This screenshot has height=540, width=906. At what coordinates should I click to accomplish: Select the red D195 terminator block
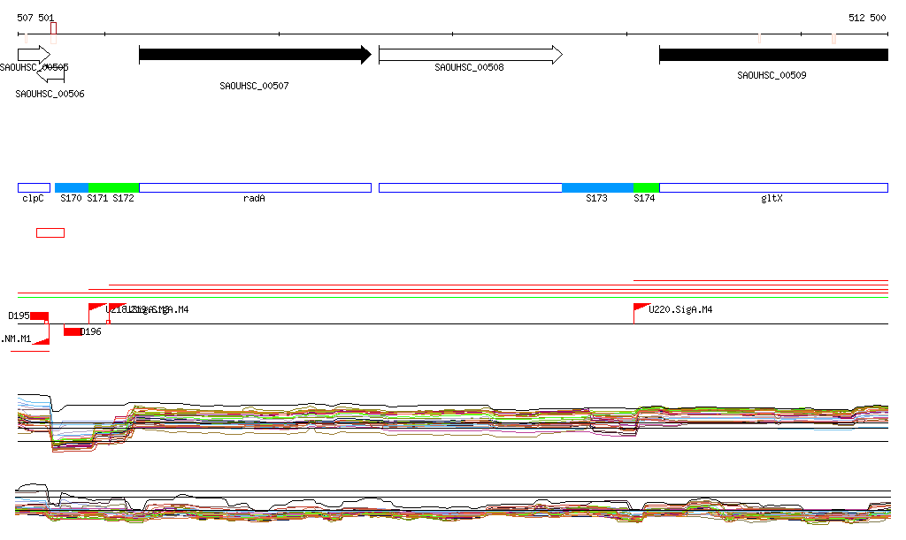click(x=39, y=316)
